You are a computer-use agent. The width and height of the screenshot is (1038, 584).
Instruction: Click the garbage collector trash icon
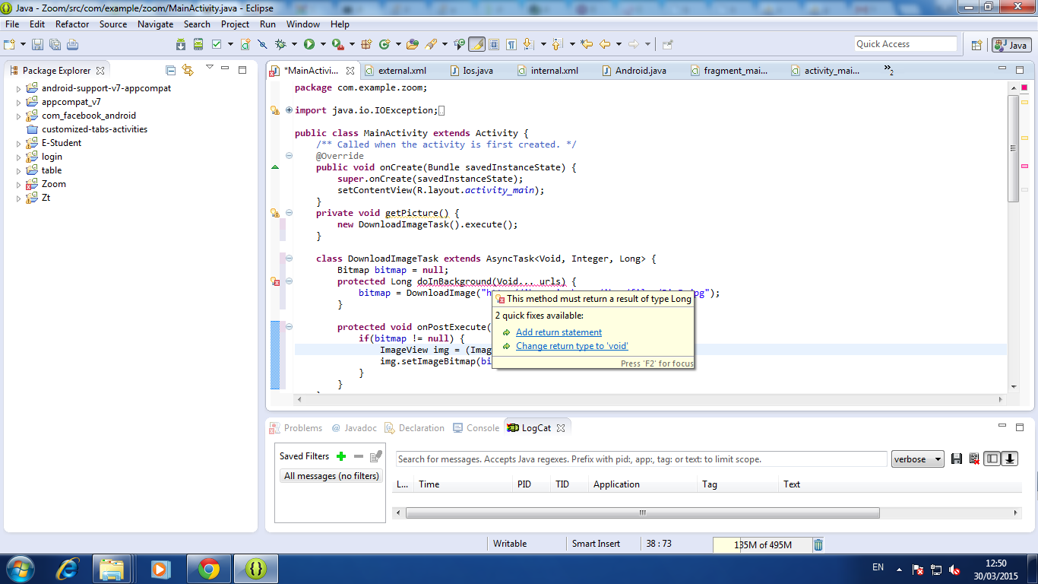pos(818,544)
